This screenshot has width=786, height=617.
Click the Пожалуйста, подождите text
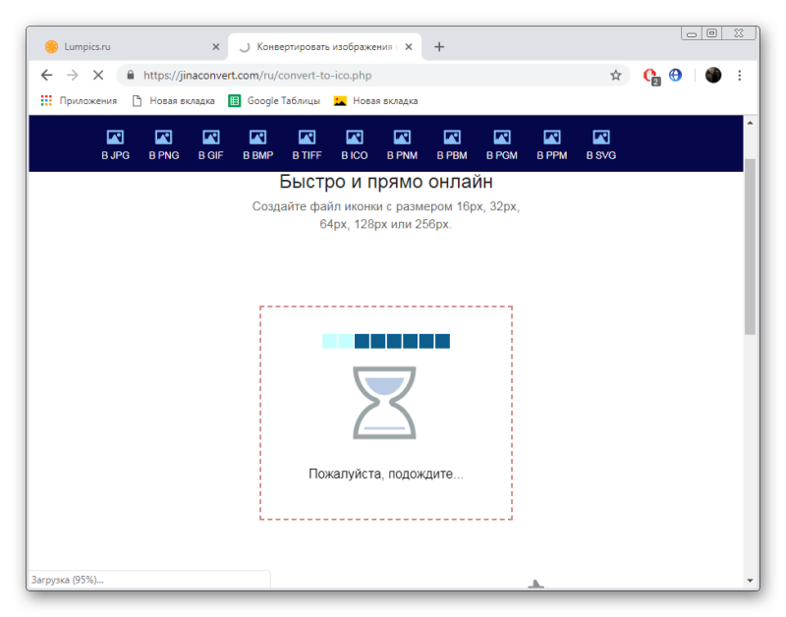[386, 474]
